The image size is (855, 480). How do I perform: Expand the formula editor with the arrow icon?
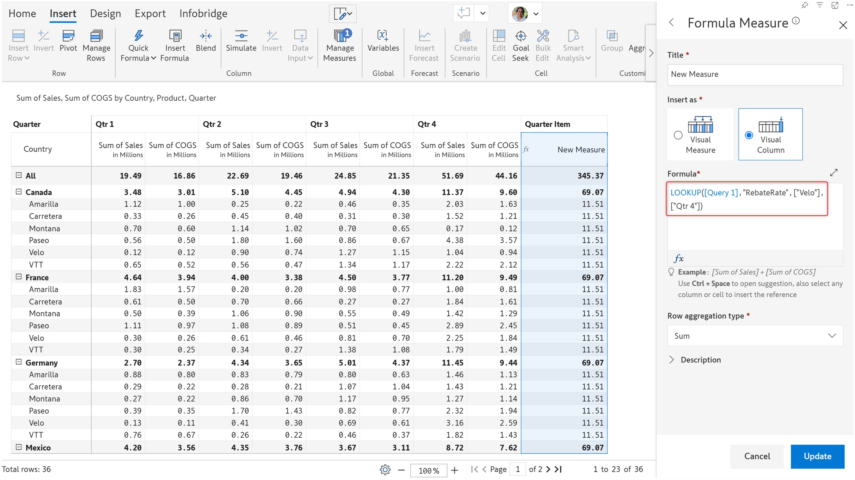click(x=834, y=173)
